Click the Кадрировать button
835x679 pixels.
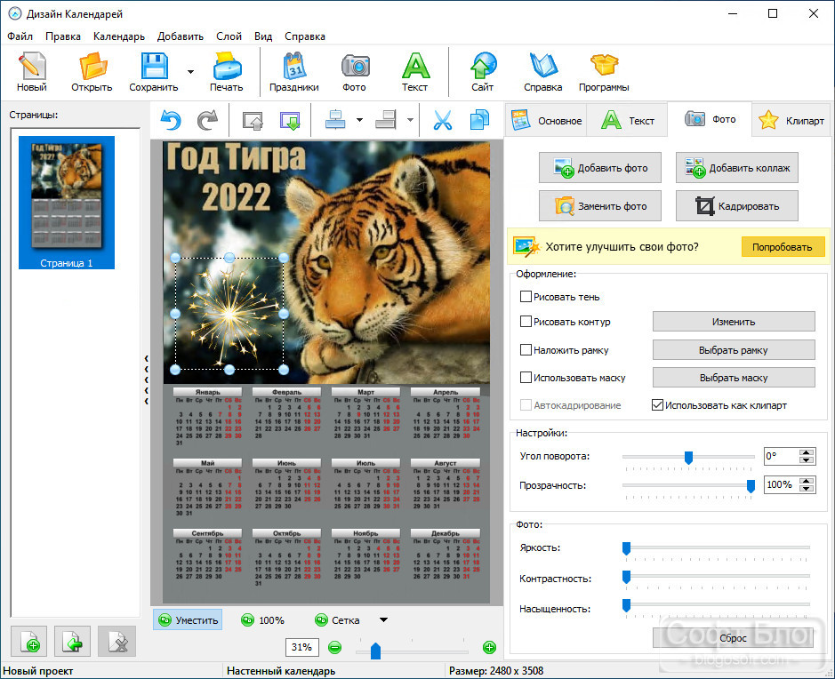(737, 206)
